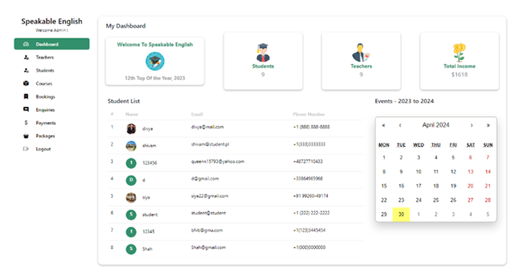Click the Speakable English title
The height and width of the screenshot is (279, 522).
(51, 21)
